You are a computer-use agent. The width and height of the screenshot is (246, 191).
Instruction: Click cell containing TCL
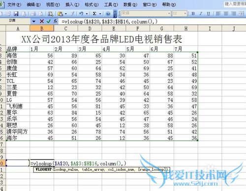coord(18,81)
